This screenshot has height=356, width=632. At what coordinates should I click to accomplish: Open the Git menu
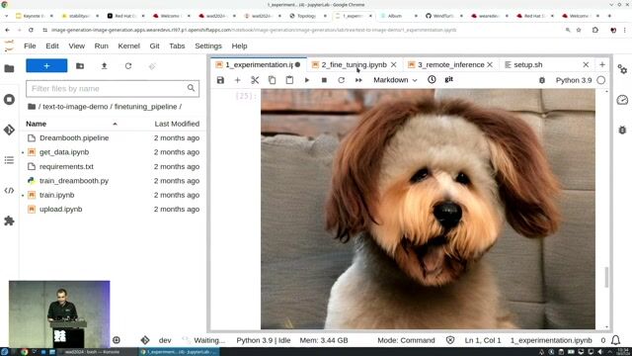(x=154, y=46)
